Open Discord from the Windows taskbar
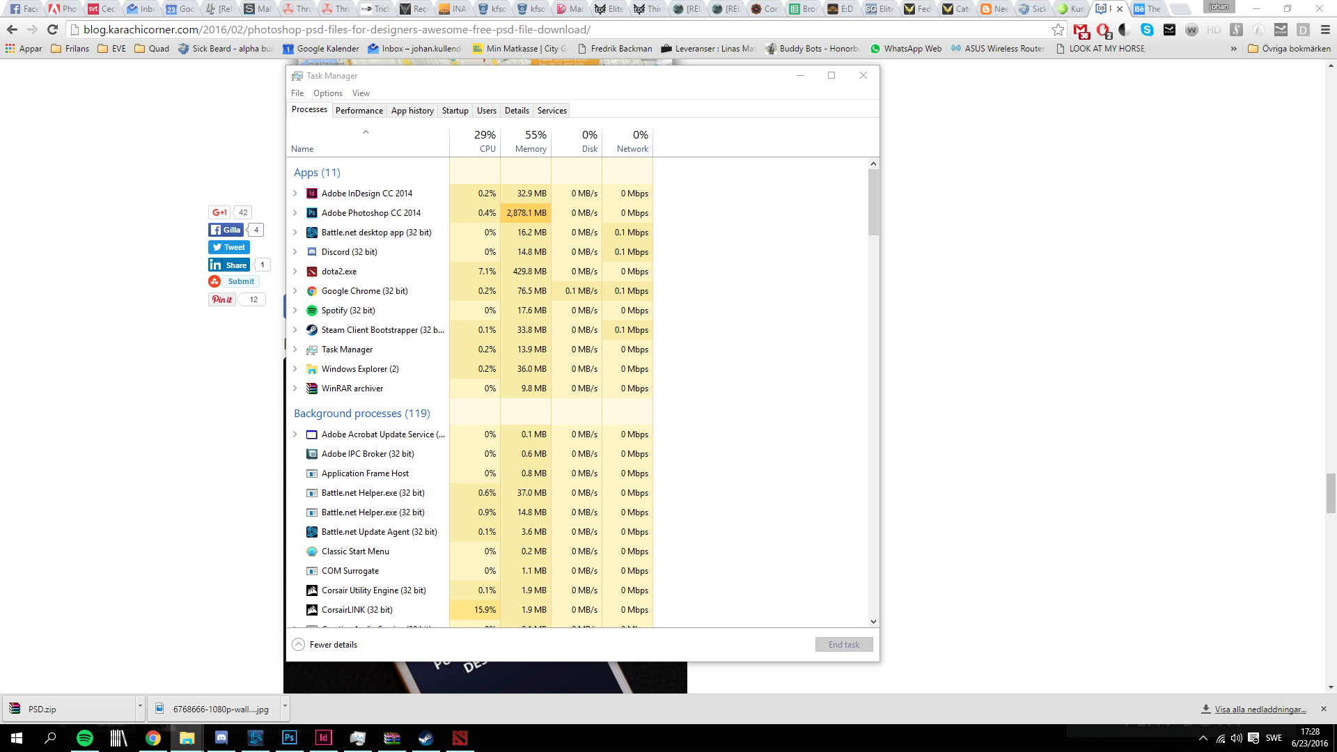The height and width of the screenshot is (752, 1337). pos(221,738)
